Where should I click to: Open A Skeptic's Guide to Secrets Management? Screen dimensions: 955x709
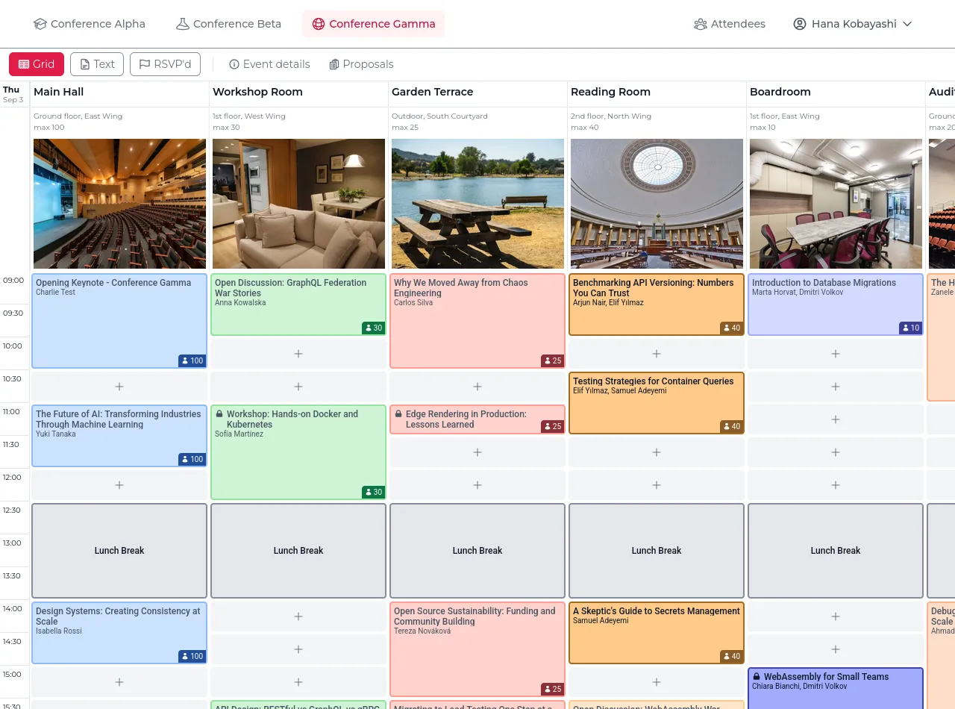657,633
